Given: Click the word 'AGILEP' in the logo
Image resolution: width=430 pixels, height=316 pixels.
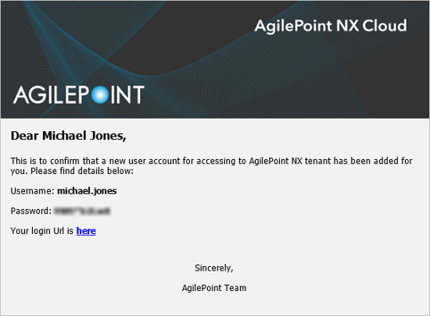Looking at the screenshot, I should click(52, 94).
